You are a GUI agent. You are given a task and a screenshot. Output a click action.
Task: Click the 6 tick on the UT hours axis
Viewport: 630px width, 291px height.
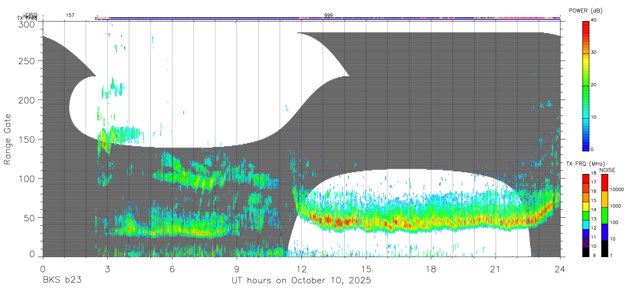click(172, 269)
